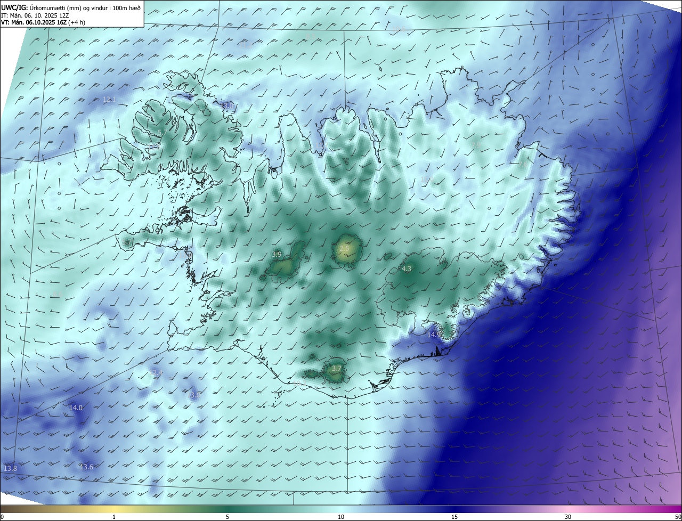
Task: Click the '12.4' value label on the map
Action: [156, 373]
